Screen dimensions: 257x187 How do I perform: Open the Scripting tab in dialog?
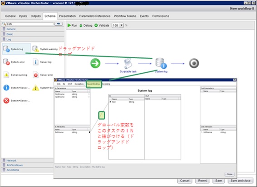[x=106, y=84]
